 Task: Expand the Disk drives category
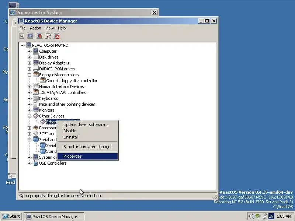point(29,57)
